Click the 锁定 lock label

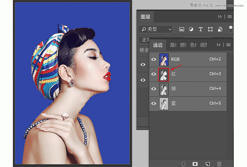tap(144, 50)
